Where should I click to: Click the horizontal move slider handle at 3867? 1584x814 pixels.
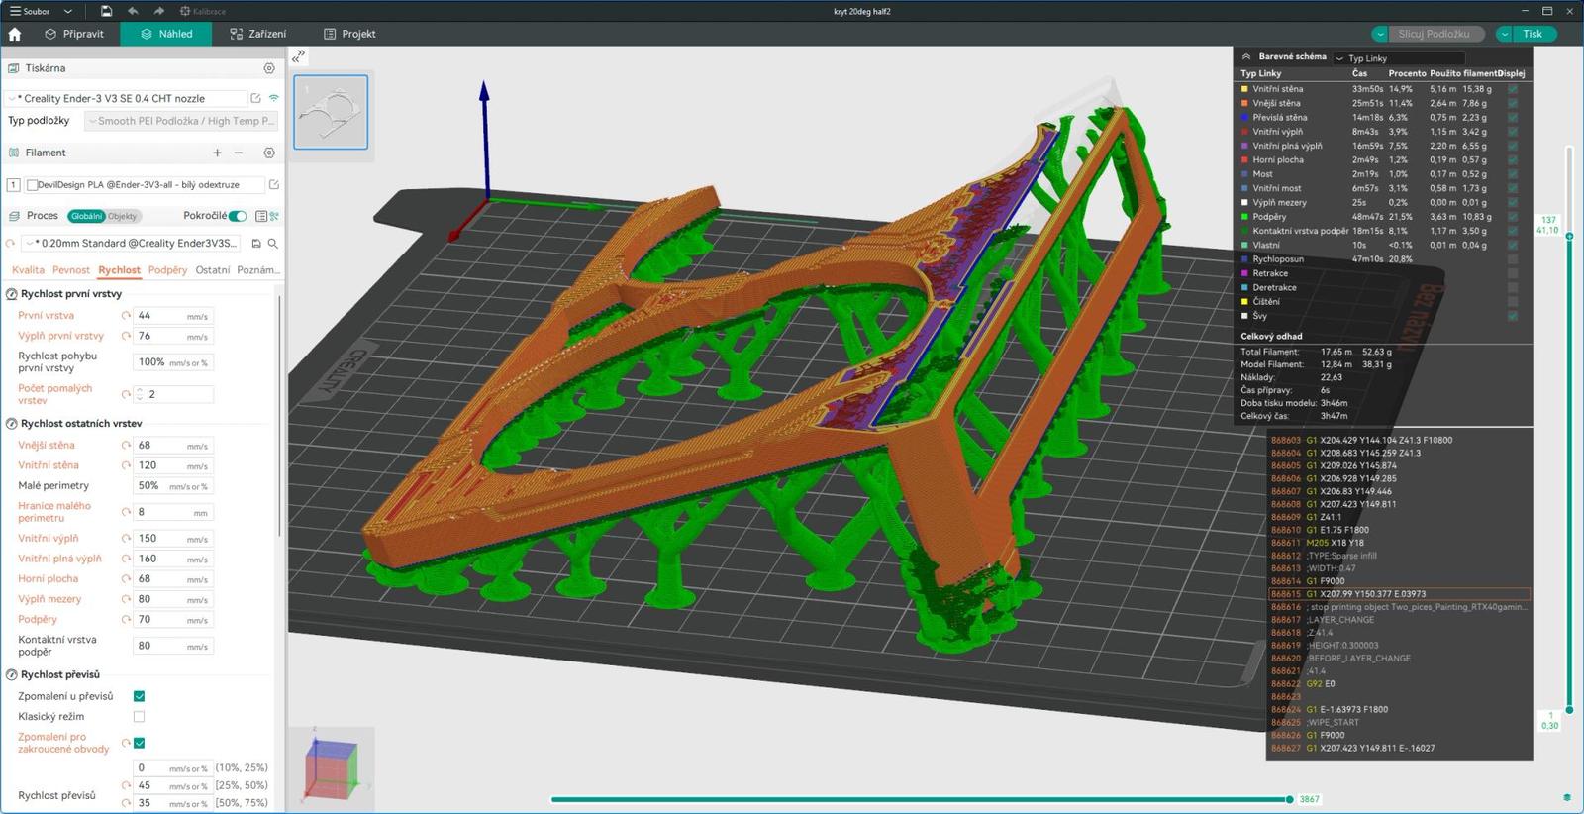[1289, 799]
